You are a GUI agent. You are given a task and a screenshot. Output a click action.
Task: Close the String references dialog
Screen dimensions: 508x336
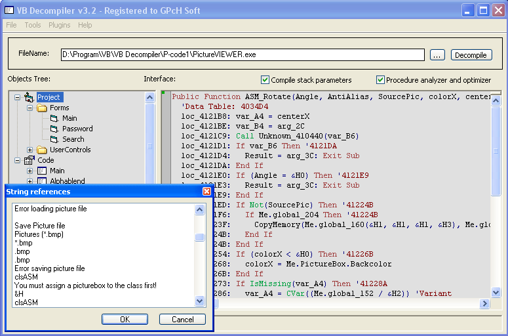click(206, 192)
